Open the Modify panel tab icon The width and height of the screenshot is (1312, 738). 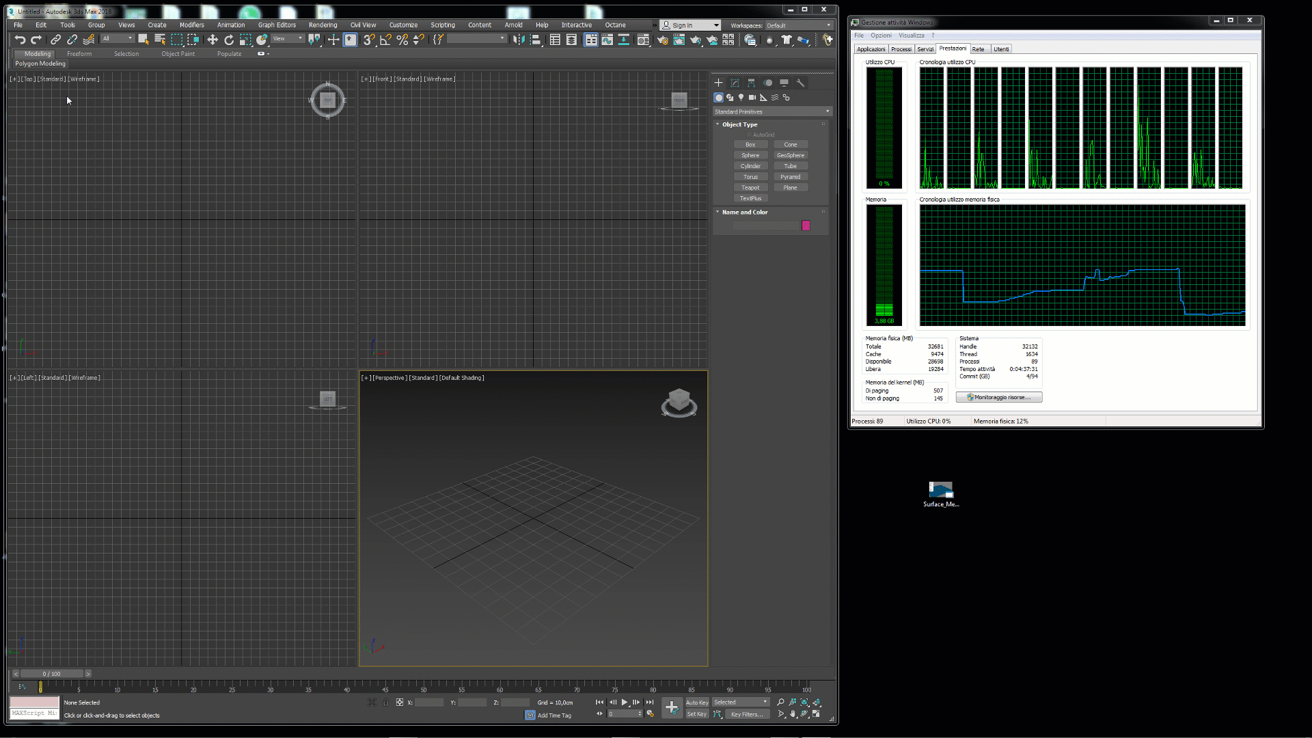click(735, 83)
